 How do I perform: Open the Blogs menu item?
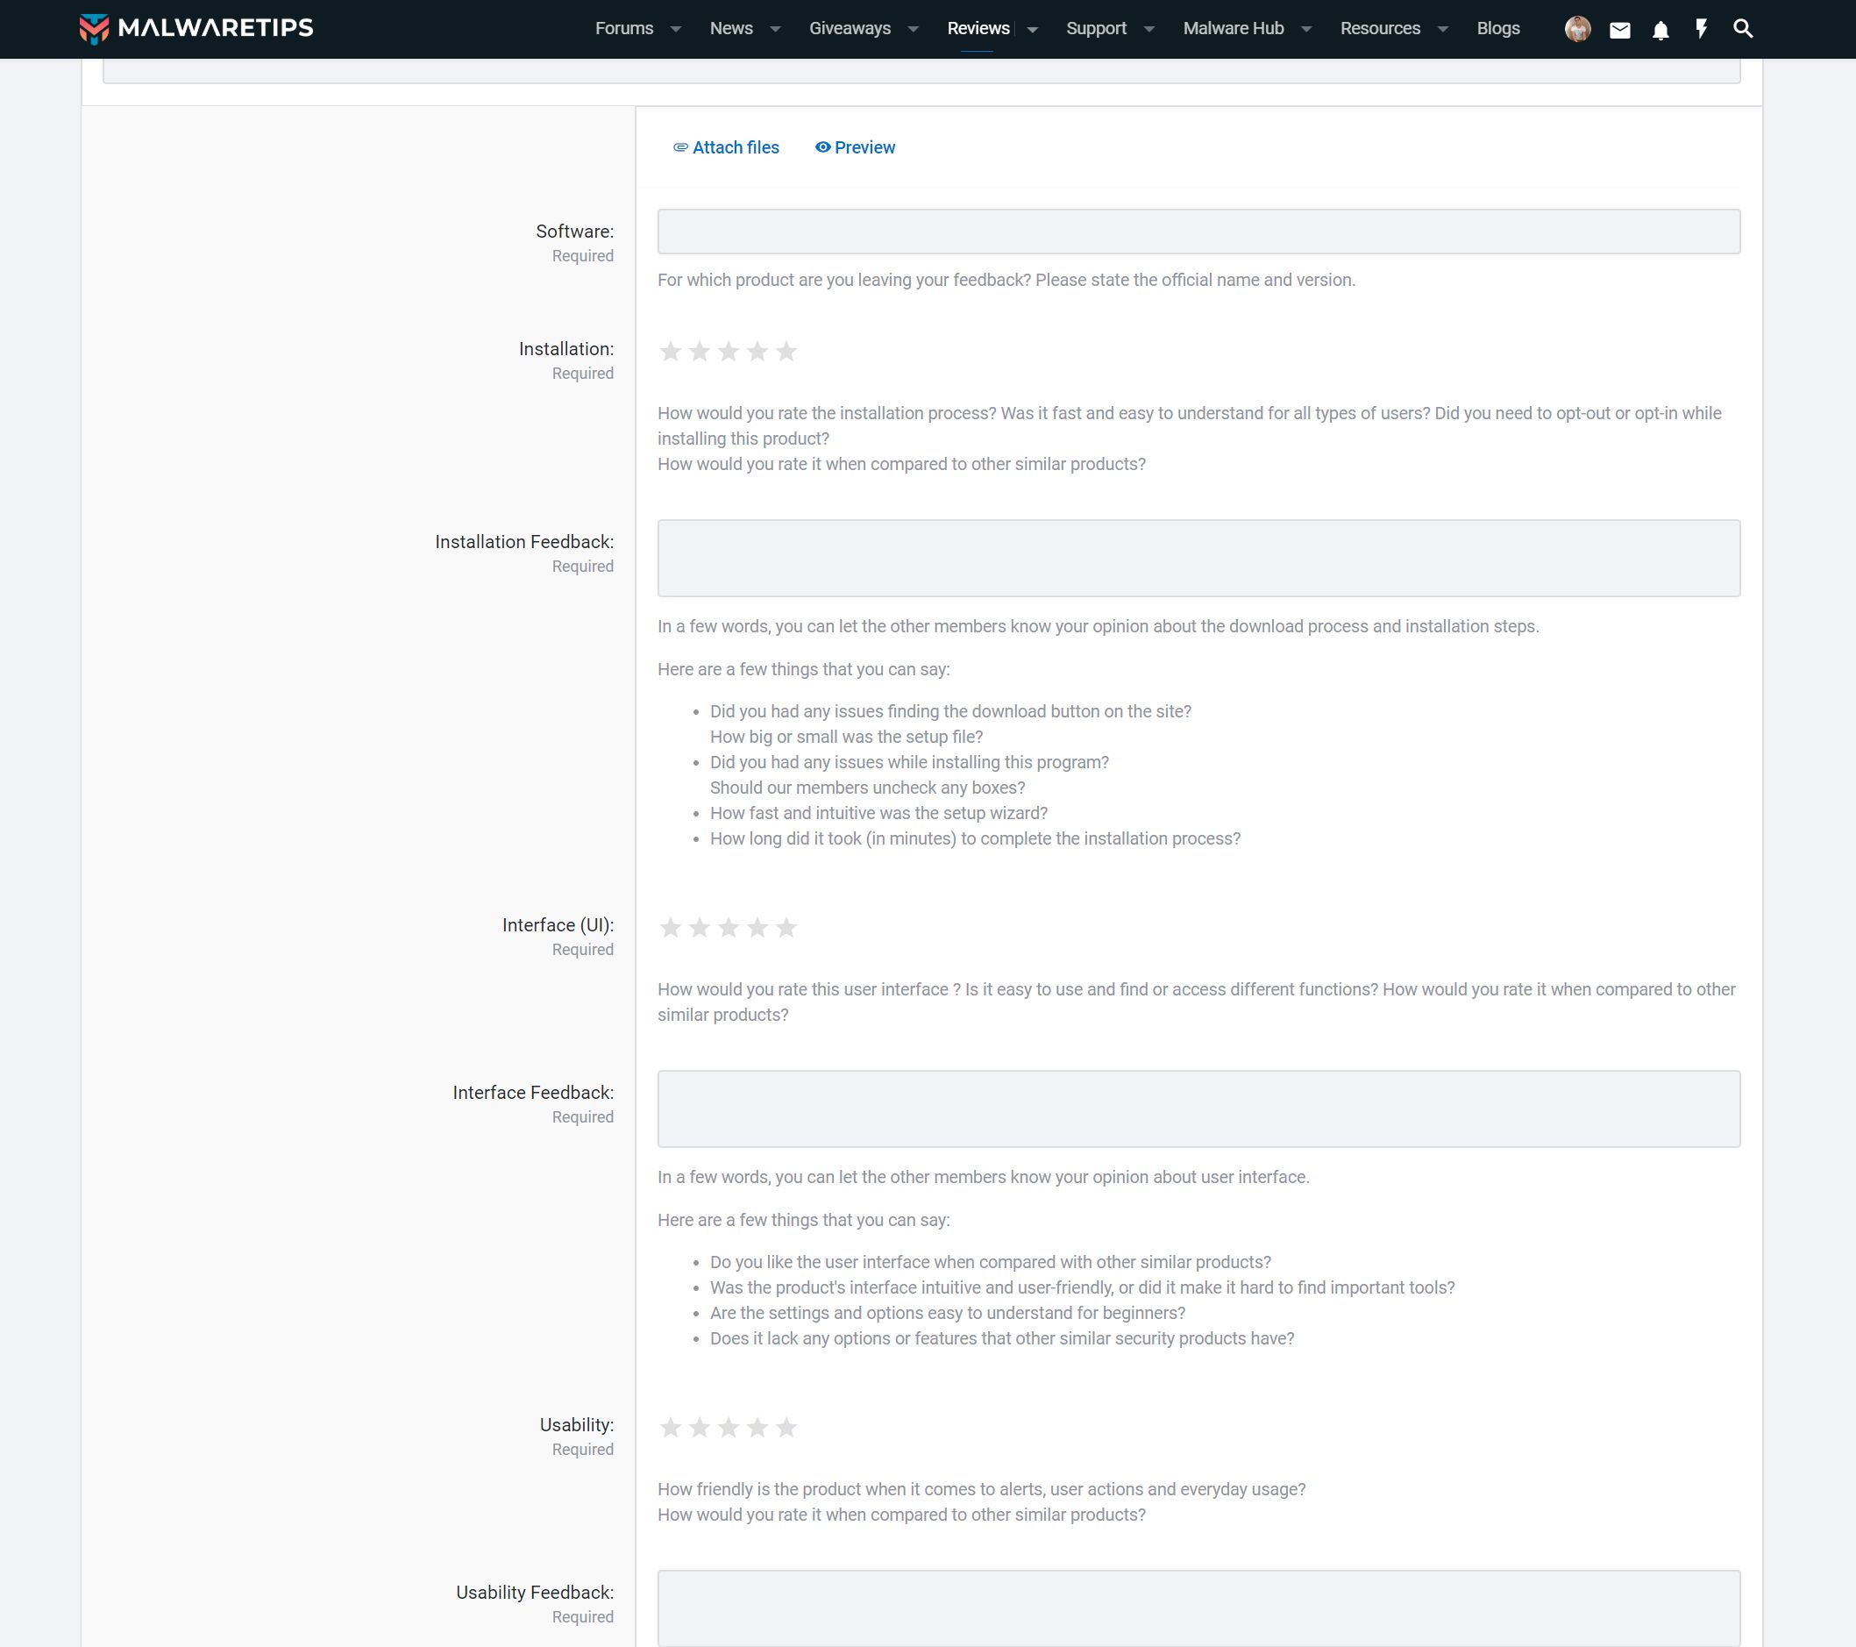pos(1497,28)
